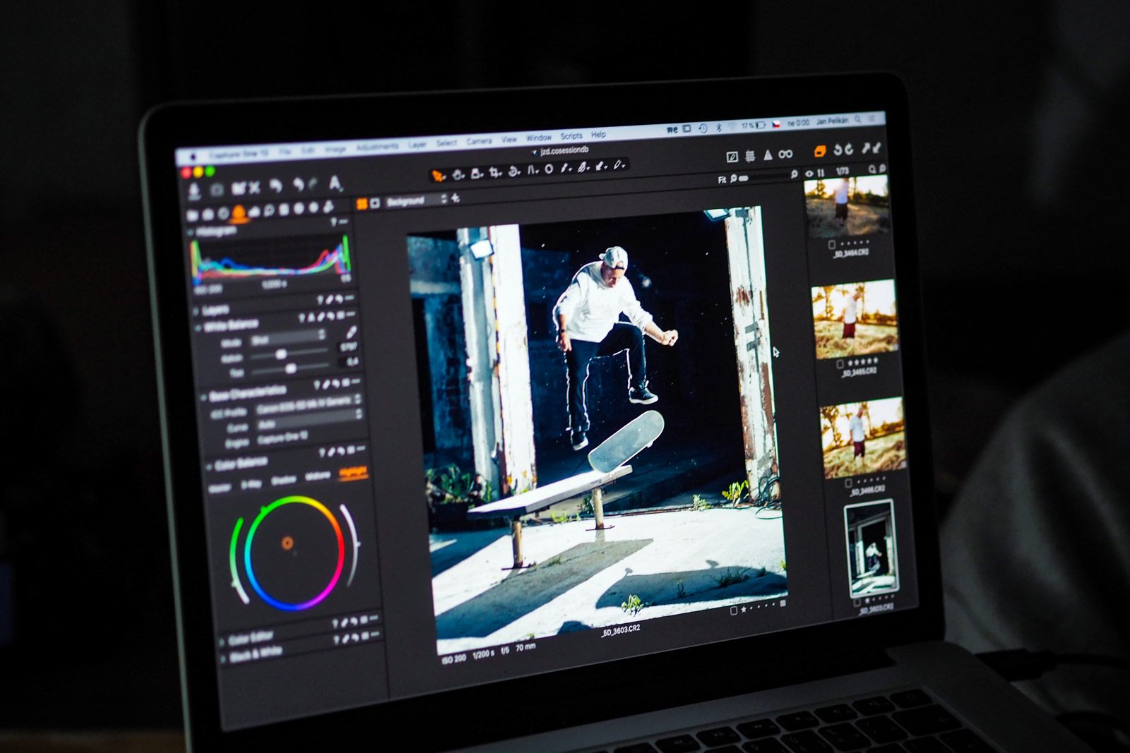Screen dimensions: 1130x753
Task: Switch to Highlight tab in Color Balance
Action: click(x=352, y=472)
